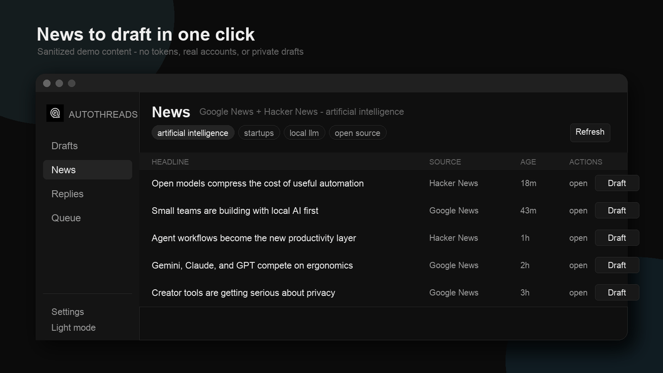Open link for Gemini, Claude, GPT story

pyautogui.click(x=578, y=265)
